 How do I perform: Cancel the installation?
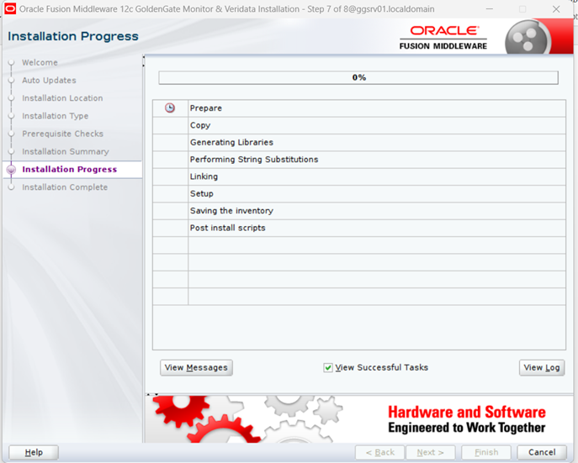[541, 452]
